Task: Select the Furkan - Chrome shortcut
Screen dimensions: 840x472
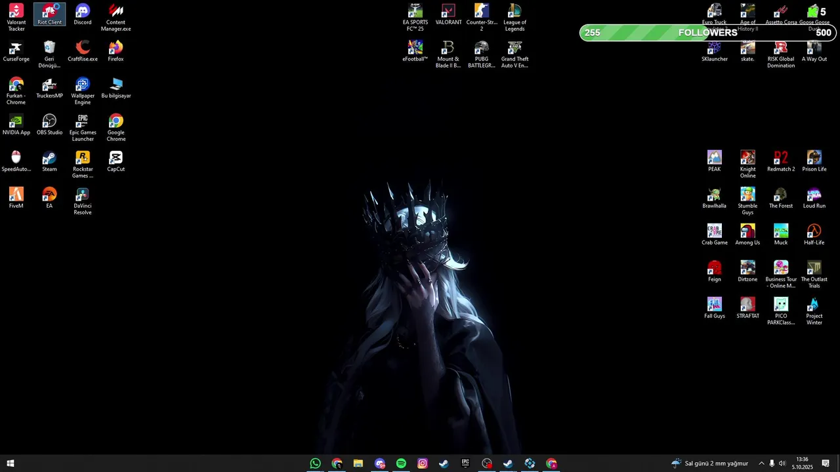Action: [x=16, y=91]
